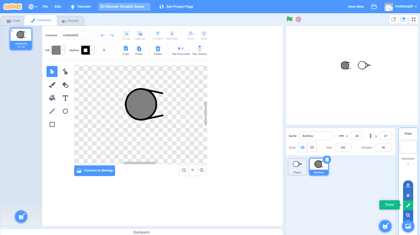Select the Brush tool
The width and height of the screenshot is (420, 235).
[x=52, y=85]
